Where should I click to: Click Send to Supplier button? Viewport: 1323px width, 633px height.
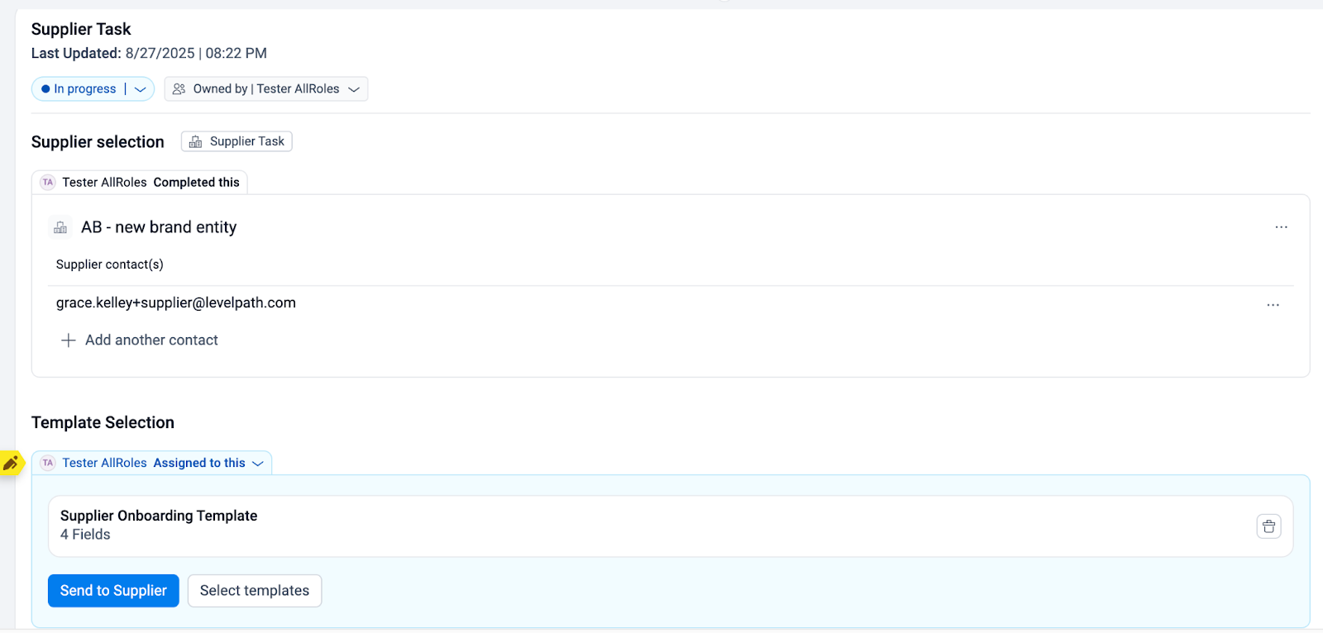click(x=113, y=591)
